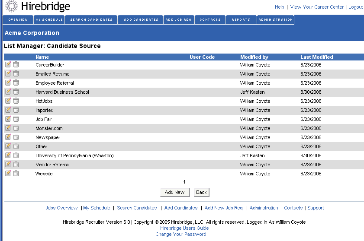Edit the Emailed Resume entry
Image resolution: width=364 pixels, height=241 pixels.
(x=8, y=73)
